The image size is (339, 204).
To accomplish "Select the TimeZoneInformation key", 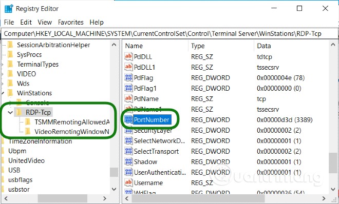I will (40, 141).
